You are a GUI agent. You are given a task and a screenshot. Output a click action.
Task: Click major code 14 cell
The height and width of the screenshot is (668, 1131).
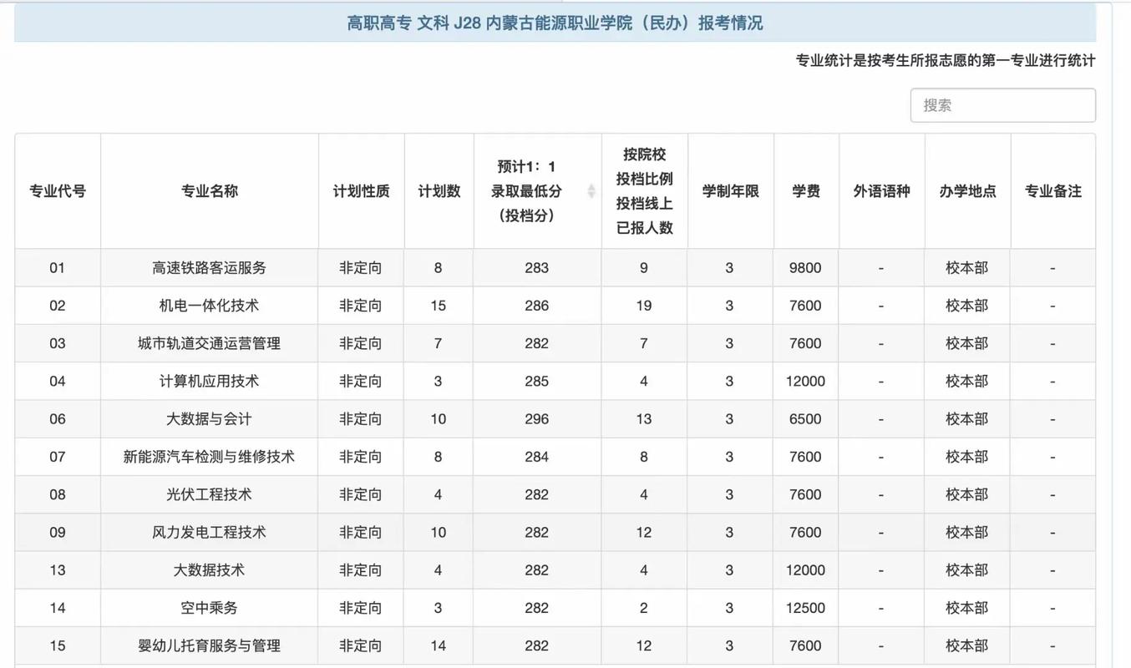(58, 608)
